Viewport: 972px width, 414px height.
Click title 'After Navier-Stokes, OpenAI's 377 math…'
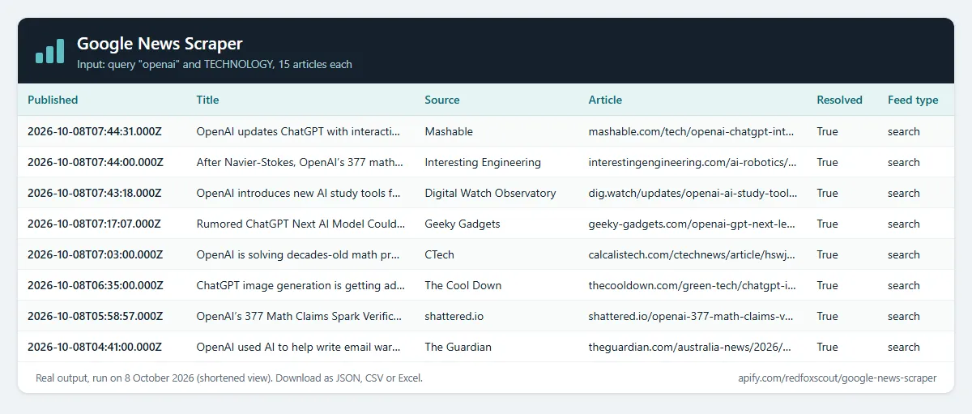(300, 162)
